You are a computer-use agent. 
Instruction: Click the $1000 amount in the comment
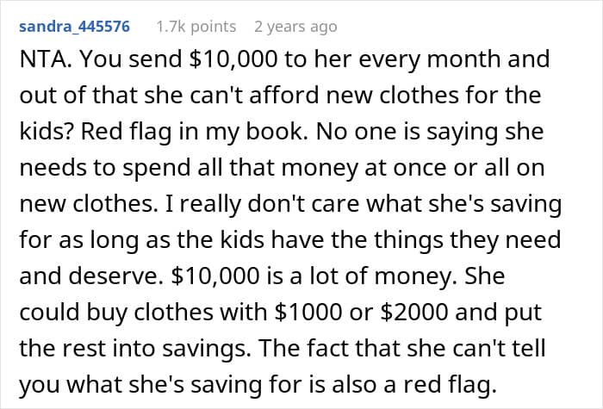[308, 312]
